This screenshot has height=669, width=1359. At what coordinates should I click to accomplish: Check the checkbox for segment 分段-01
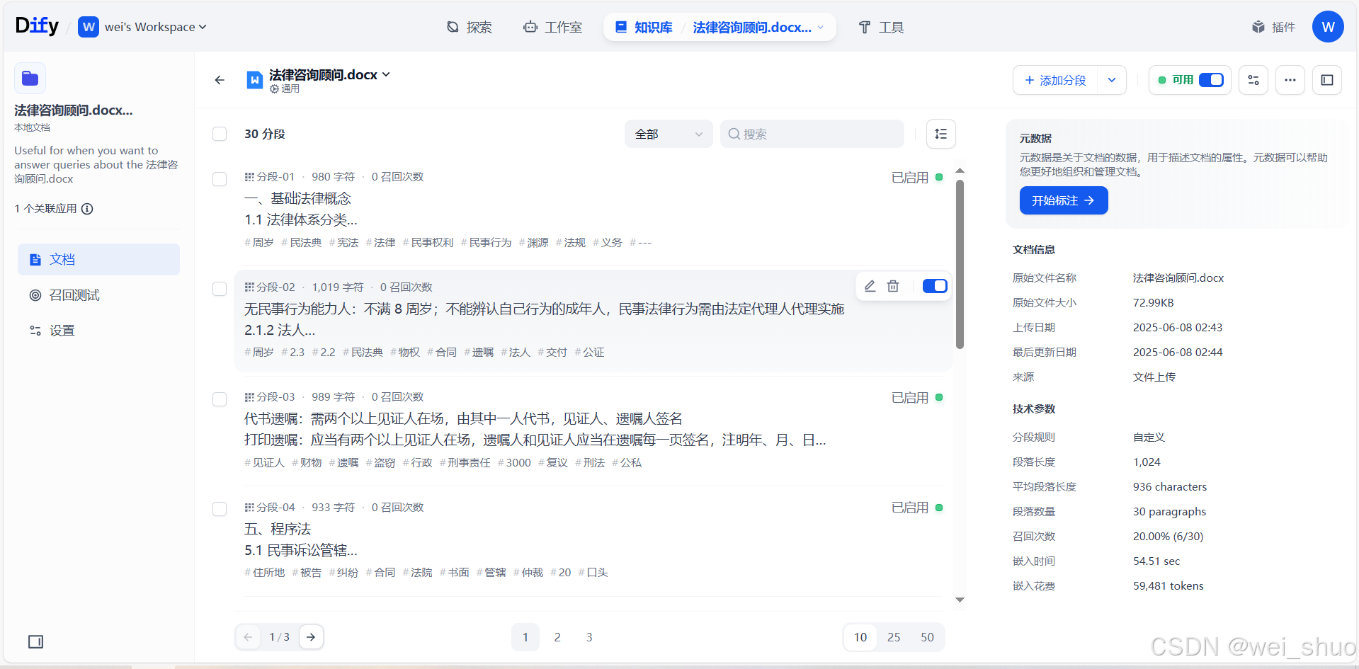coord(220,179)
